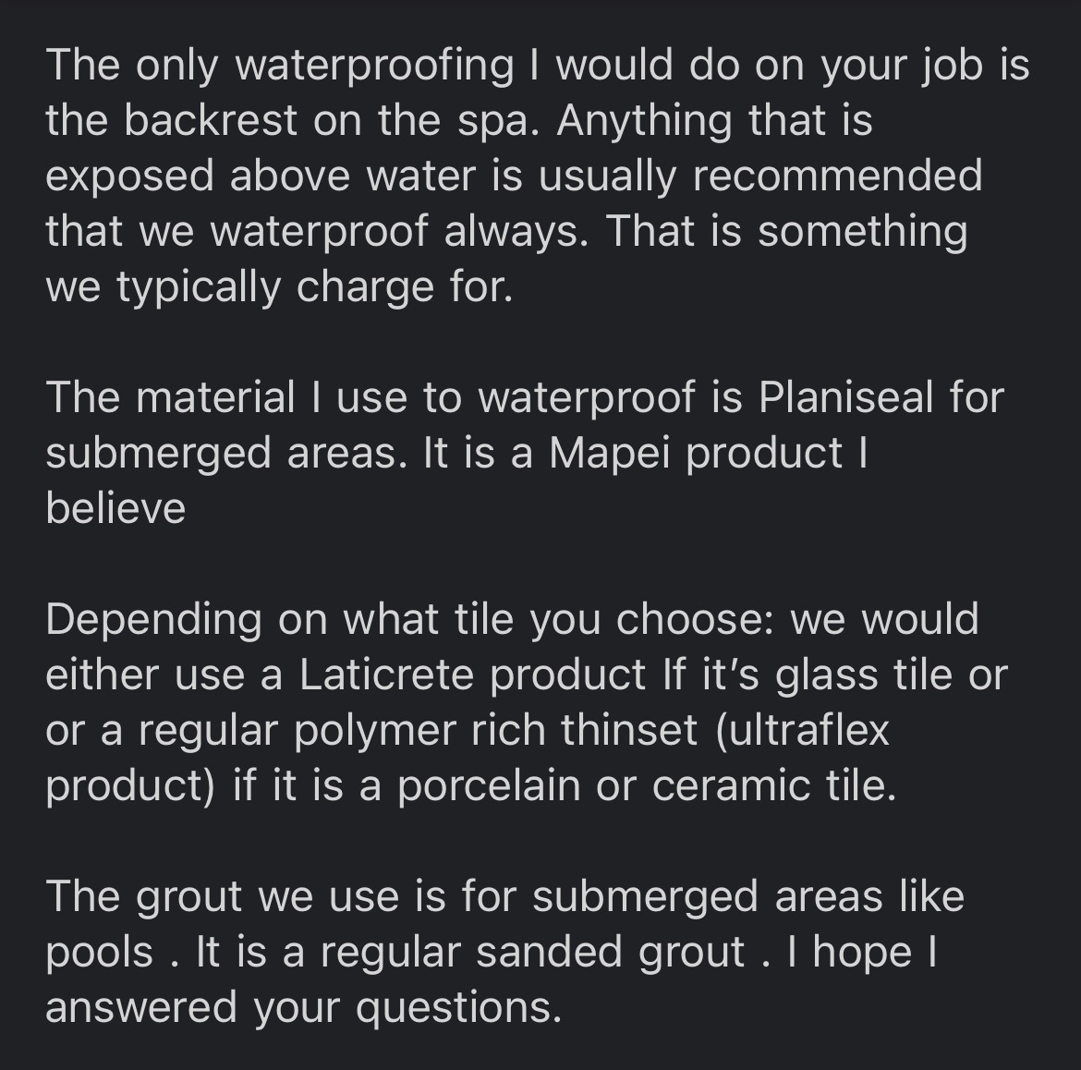Click the word 'backrest' in first paragraph

tap(211, 120)
